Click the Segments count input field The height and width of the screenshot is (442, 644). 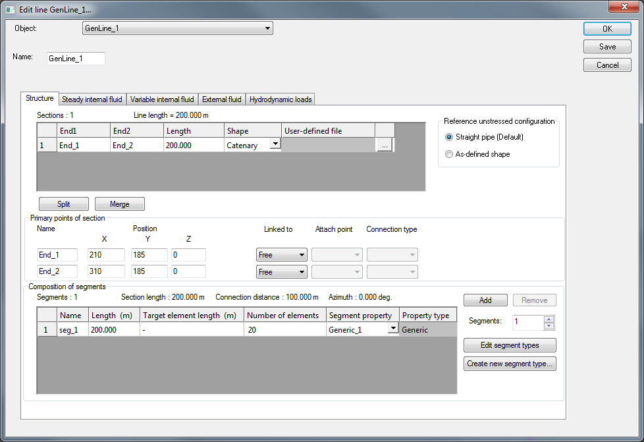tap(528, 323)
